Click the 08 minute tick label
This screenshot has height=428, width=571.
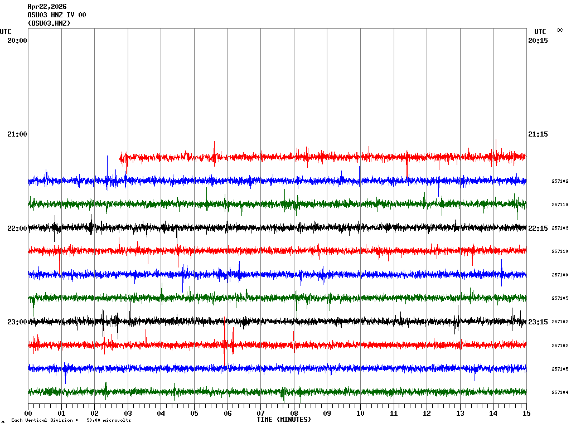[294, 414]
